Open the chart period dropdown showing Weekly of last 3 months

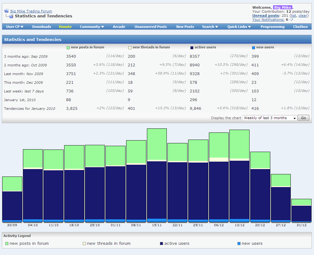270,118
